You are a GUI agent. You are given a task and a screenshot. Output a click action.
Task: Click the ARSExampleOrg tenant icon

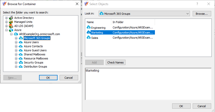pyautogui.click(x=16, y=34)
